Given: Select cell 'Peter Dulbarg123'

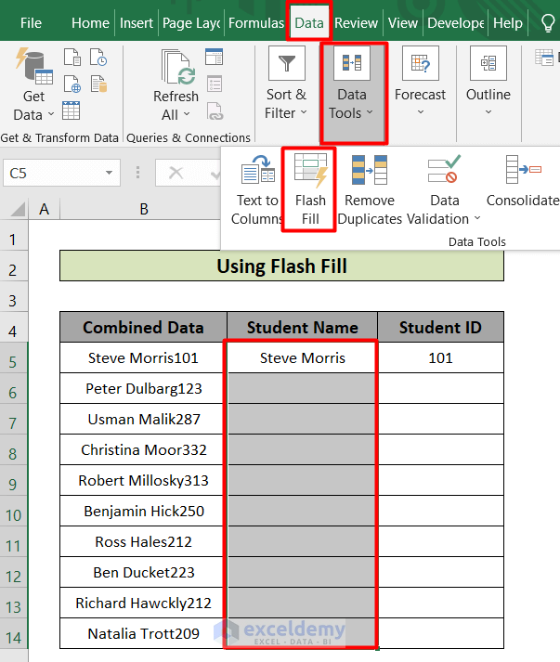Looking at the screenshot, I should click(144, 388).
